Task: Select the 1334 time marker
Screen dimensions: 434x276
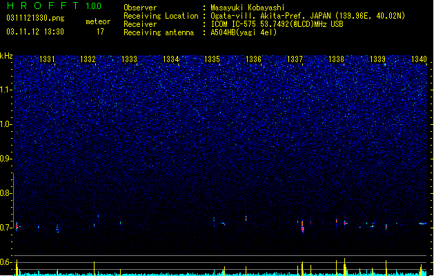Action: [x=171, y=59]
